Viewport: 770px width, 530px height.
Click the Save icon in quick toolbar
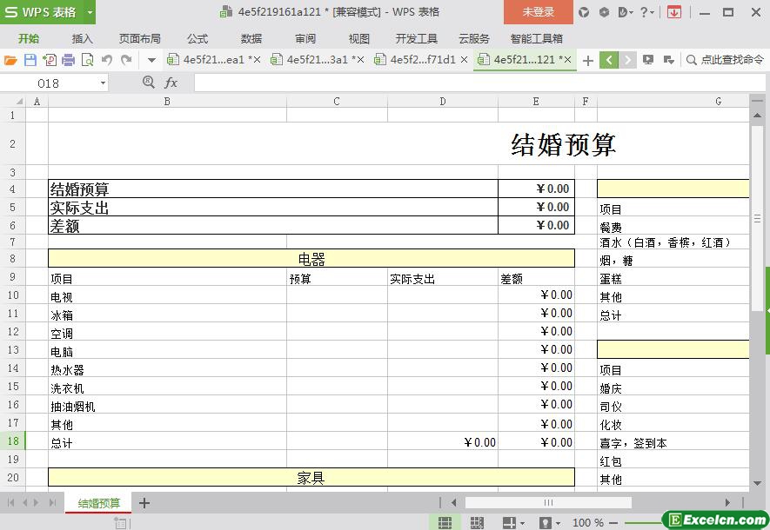click(30, 60)
